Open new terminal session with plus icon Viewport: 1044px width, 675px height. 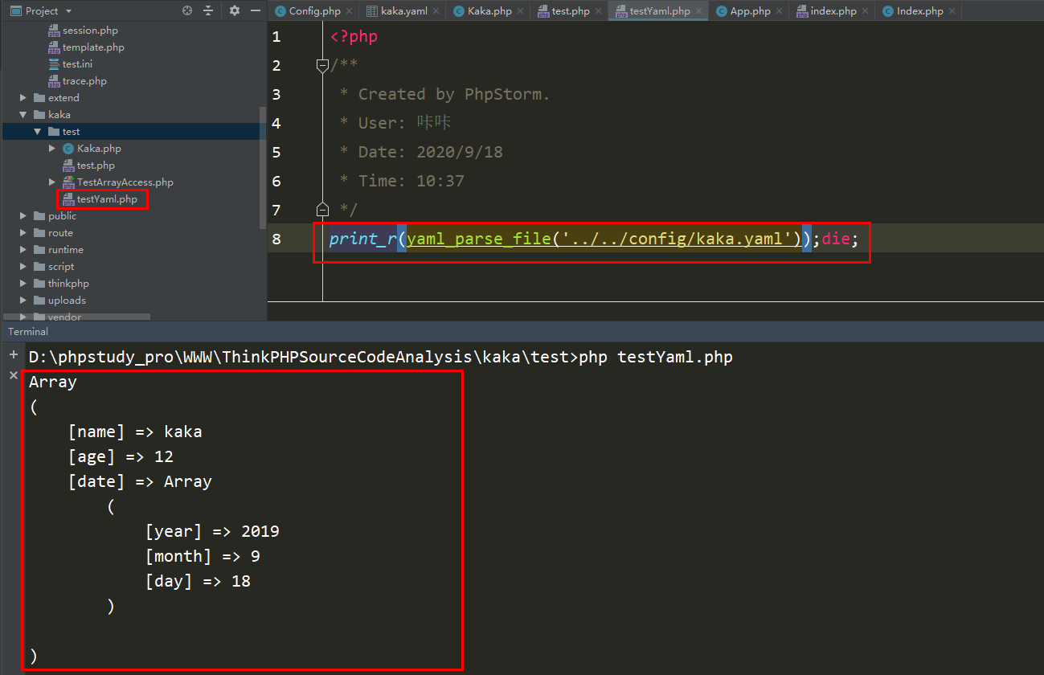point(13,354)
